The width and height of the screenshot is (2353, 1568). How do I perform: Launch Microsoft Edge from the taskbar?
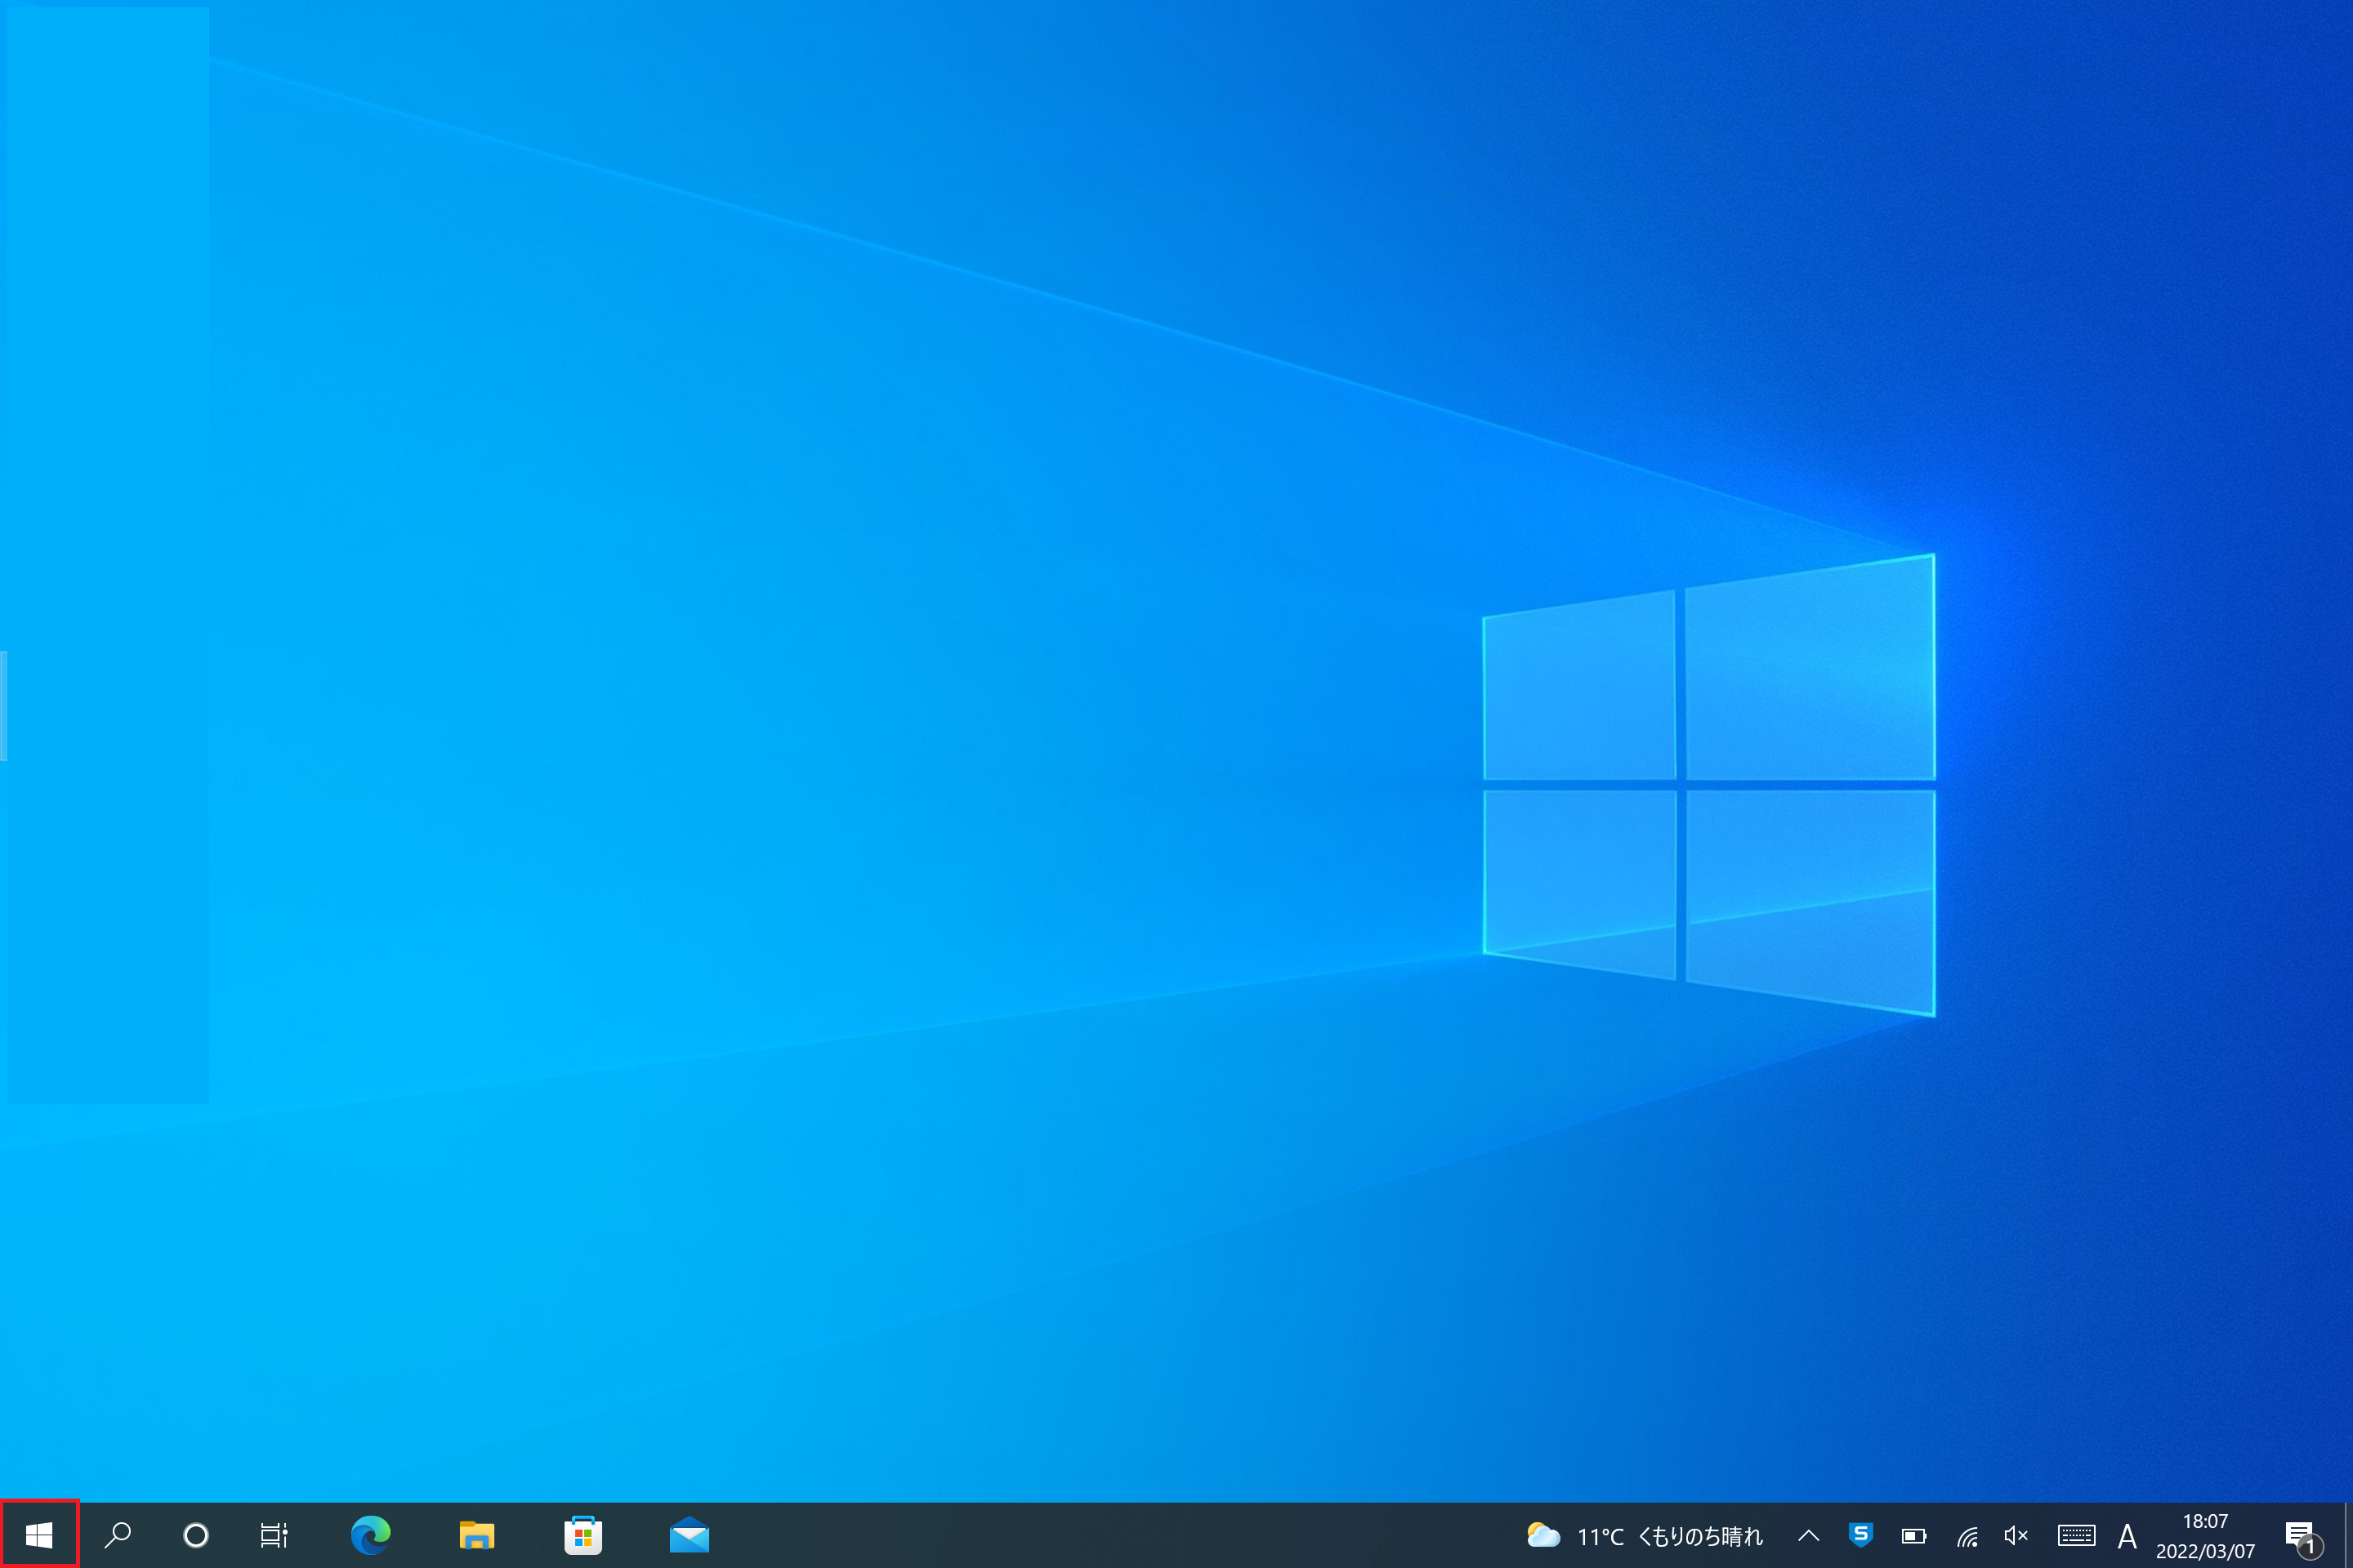[370, 1534]
